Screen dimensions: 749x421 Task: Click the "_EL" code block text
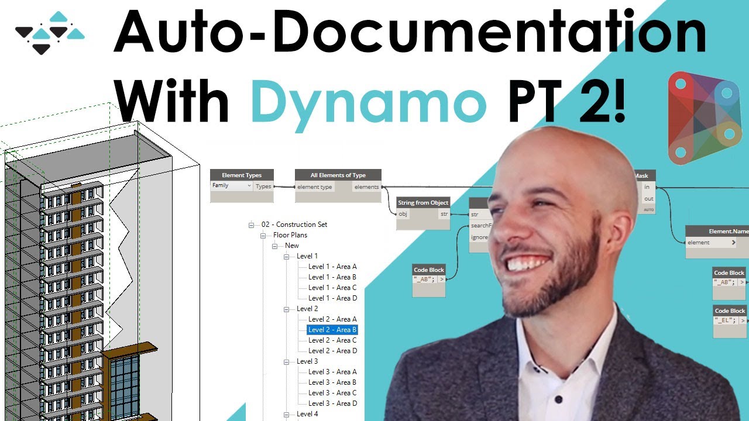(726, 320)
